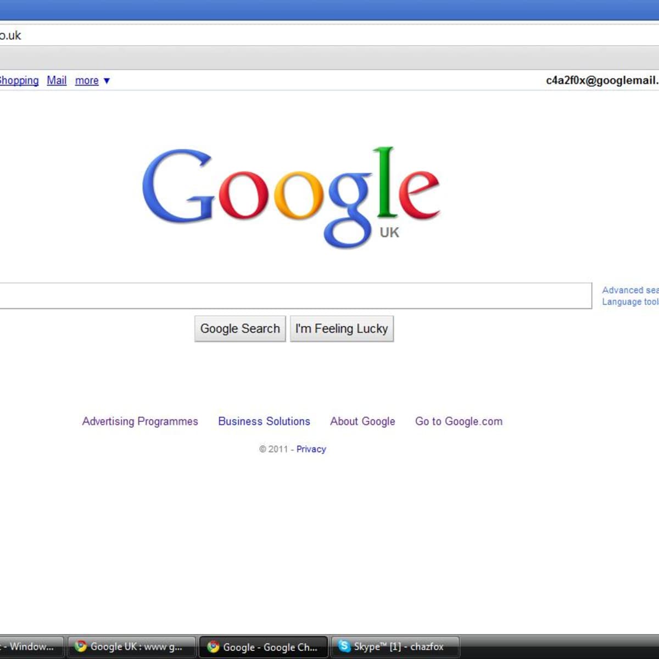Screen dimensions: 659x659
Task: Click the googlemail account address at top right
Action: tap(601, 81)
